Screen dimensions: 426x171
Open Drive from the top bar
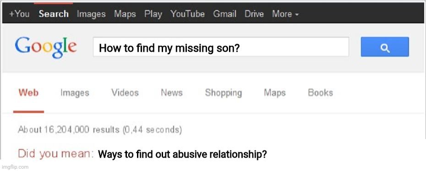click(254, 14)
